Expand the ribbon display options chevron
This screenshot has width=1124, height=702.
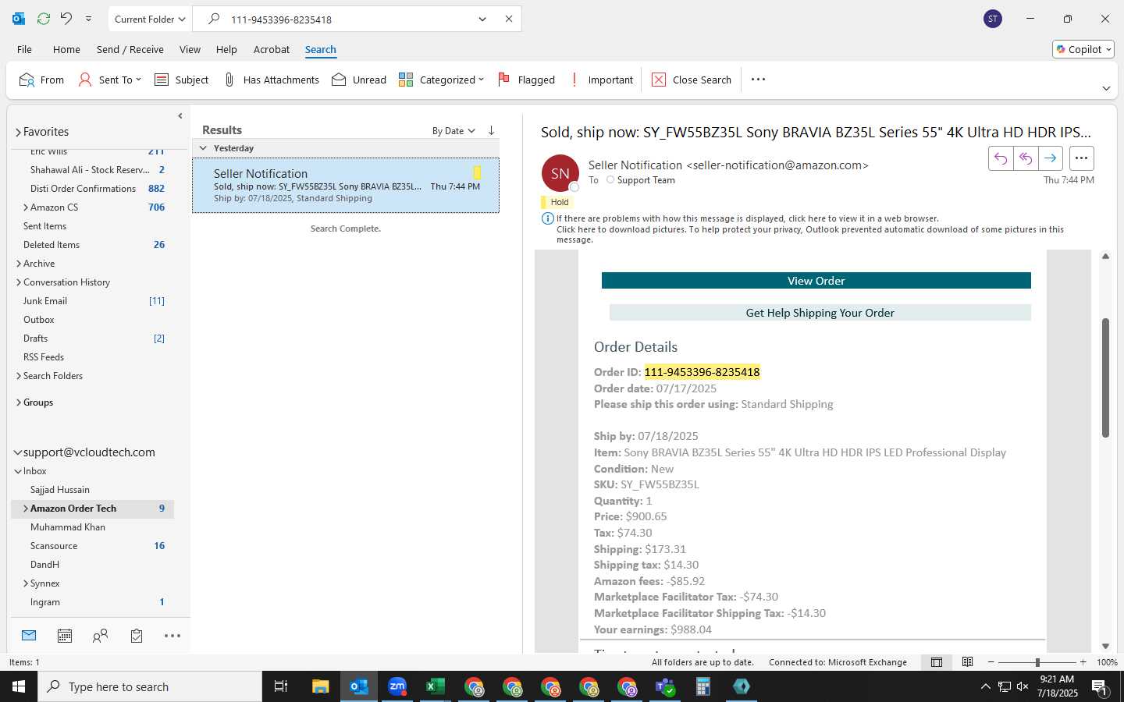pyautogui.click(x=1106, y=88)
